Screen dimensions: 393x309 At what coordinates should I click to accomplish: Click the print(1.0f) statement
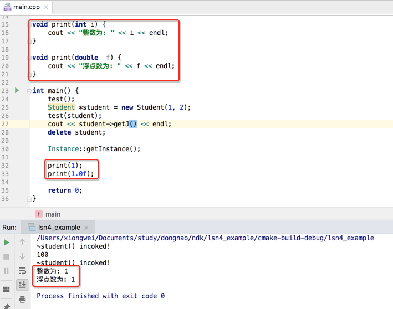[x=71, y=174]
